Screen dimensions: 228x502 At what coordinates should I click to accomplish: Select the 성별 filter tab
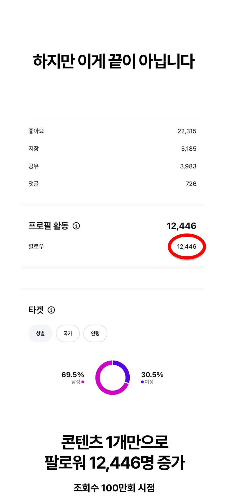click(x=40, y=334)
